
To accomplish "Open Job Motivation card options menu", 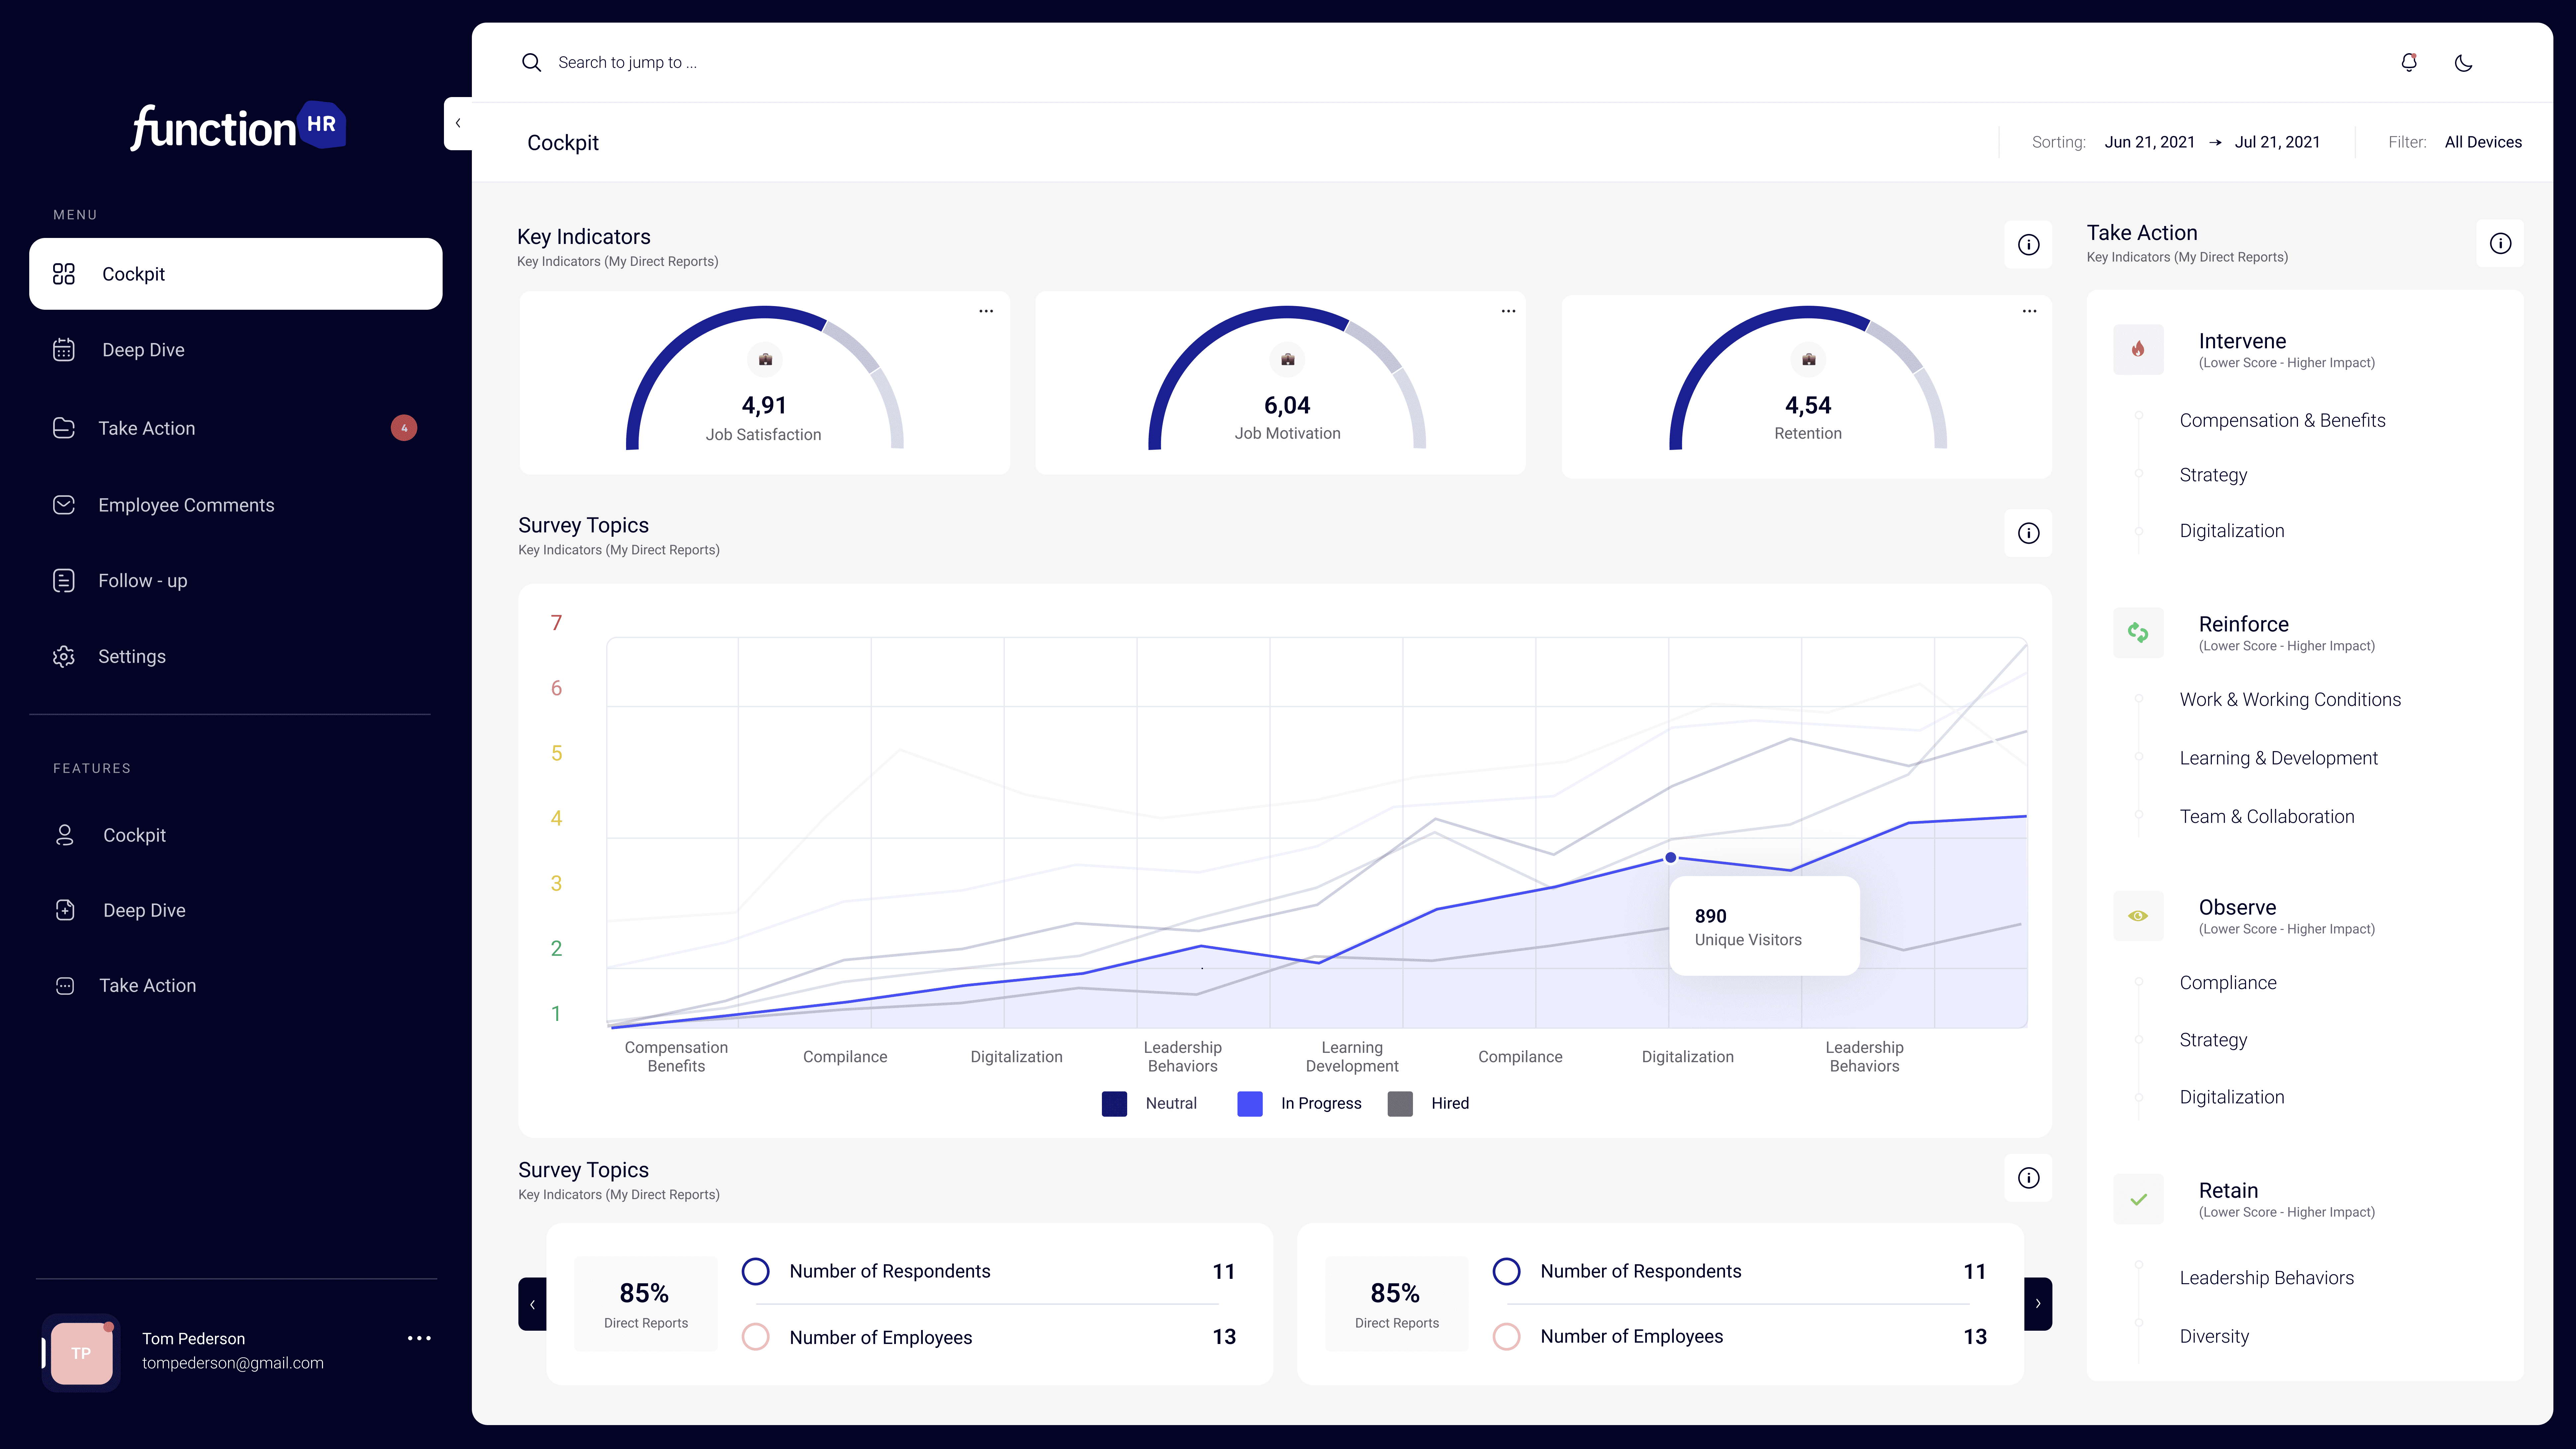I will point(1508,311).
